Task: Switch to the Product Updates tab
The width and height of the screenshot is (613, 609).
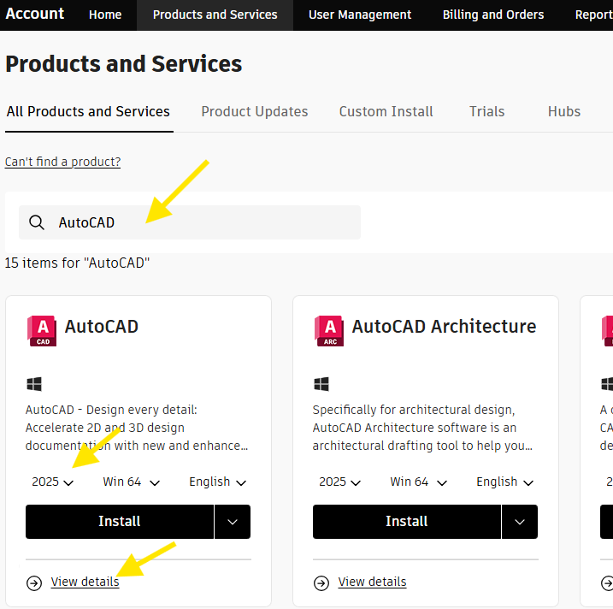Action: tap(255, 111)
